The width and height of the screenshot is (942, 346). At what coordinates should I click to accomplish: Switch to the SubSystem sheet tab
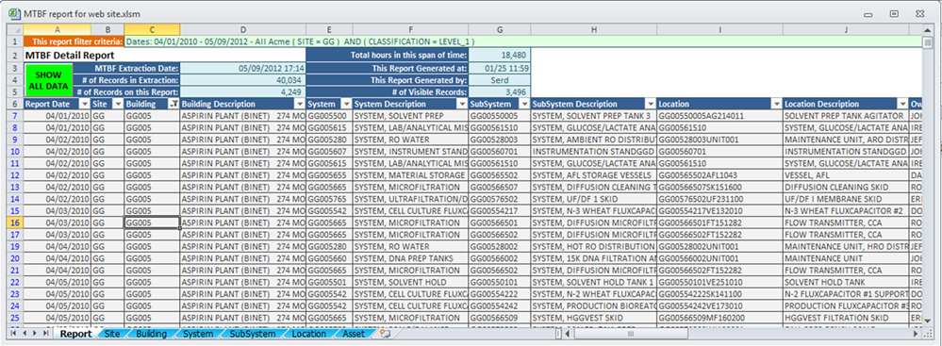253,334
